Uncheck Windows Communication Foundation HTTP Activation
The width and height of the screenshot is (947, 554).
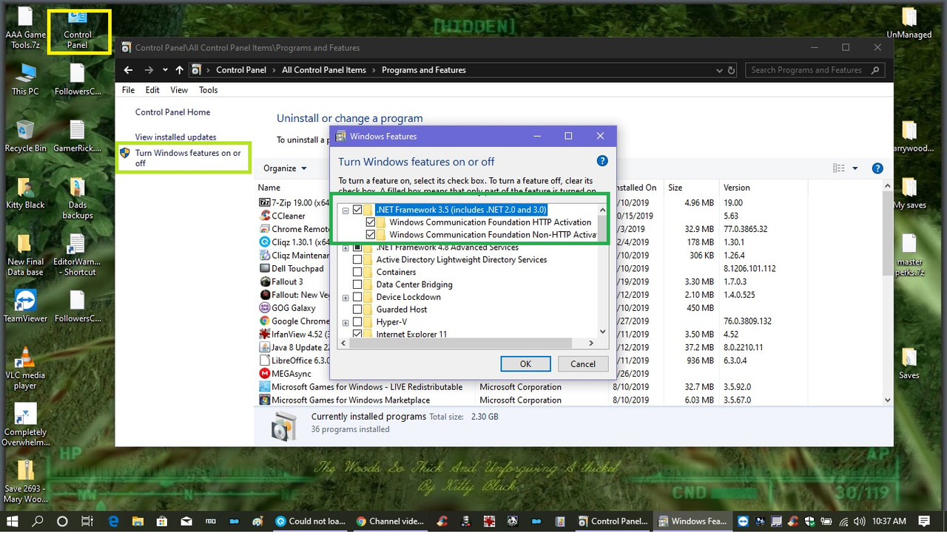click(x=371, y=222)
